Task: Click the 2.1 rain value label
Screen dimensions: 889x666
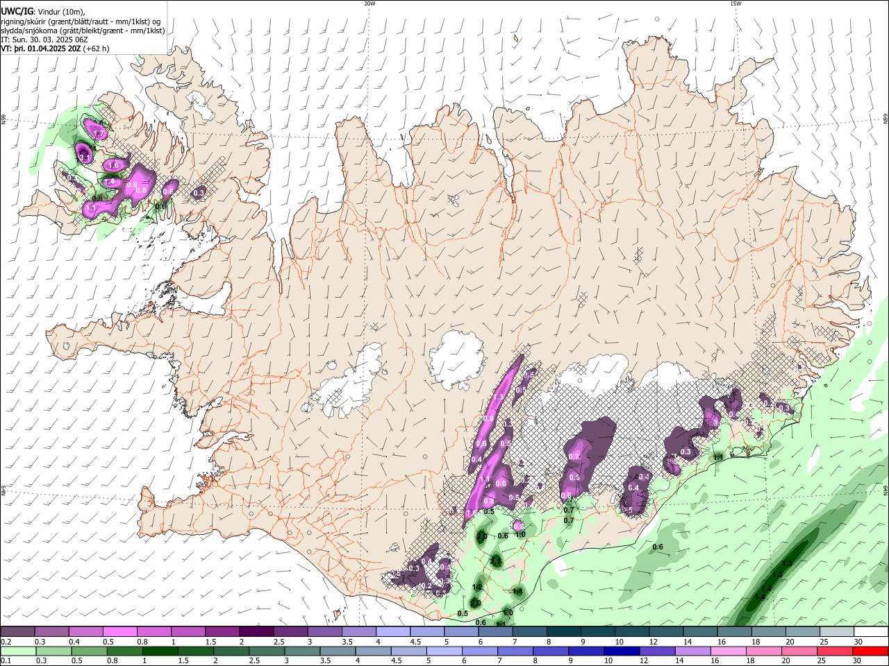Action: tap(496, 561)
